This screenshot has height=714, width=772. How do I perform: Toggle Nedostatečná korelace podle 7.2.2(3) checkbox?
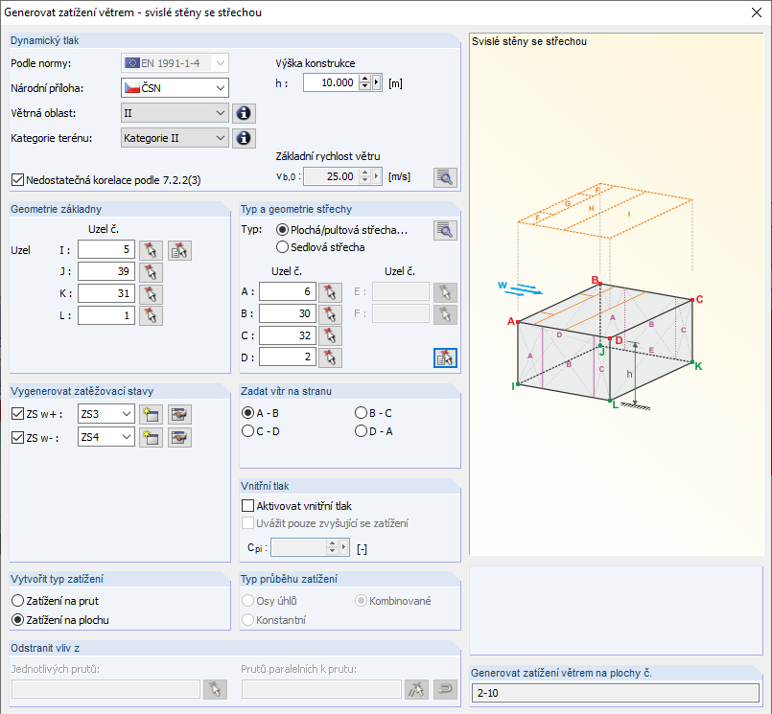pos(17,180)
